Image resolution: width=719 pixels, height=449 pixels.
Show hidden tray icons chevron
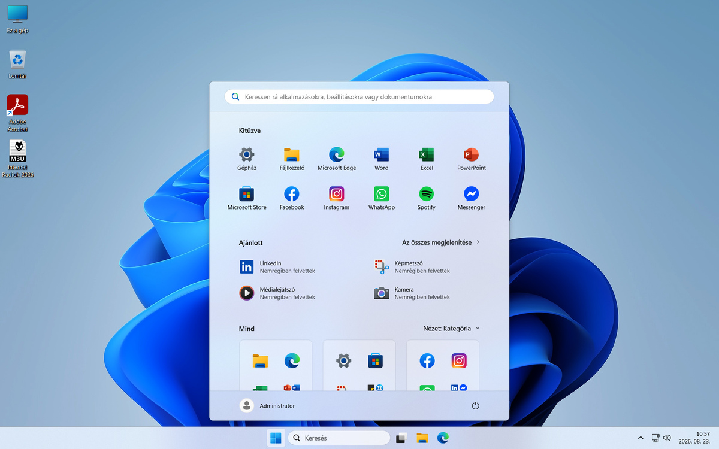[641, 438]
